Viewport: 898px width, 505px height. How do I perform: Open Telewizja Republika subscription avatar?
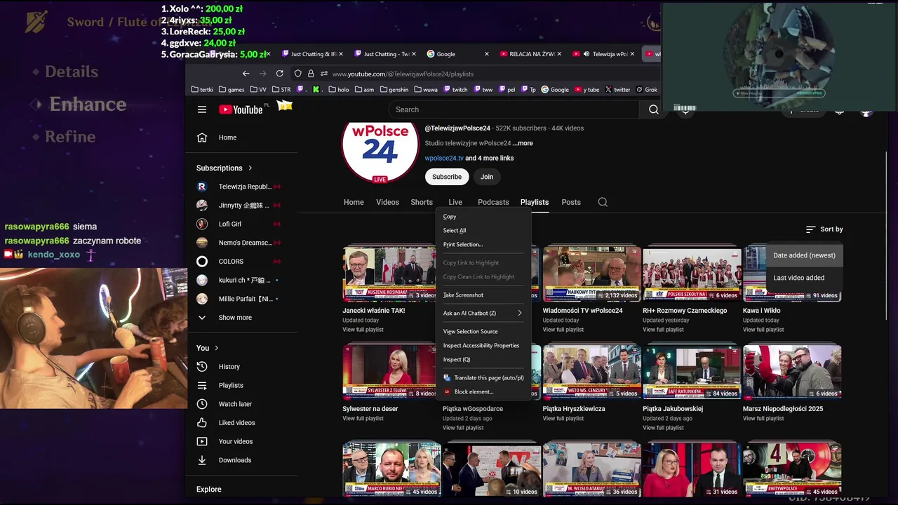[x=202, y=187]
